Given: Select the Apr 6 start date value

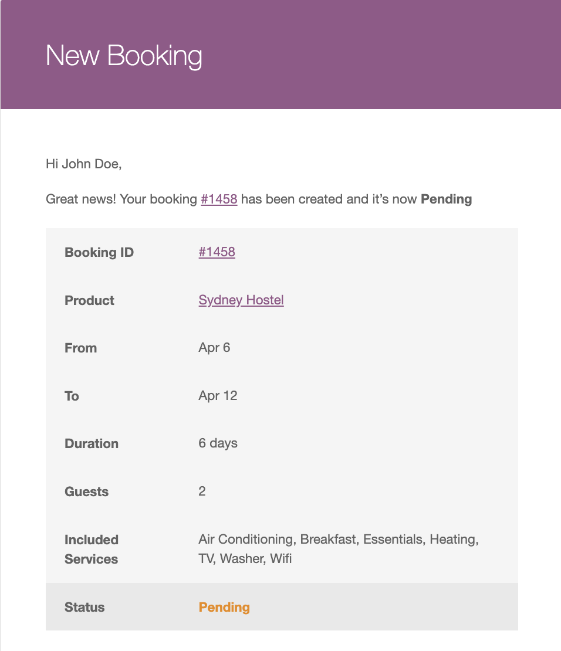Looking at the screenshot, I should (x=214, y=348).
